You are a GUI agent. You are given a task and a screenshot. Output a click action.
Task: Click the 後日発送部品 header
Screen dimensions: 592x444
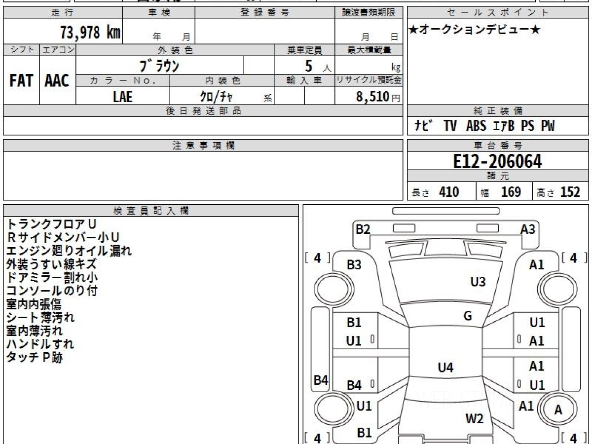(x=203, y=111)
